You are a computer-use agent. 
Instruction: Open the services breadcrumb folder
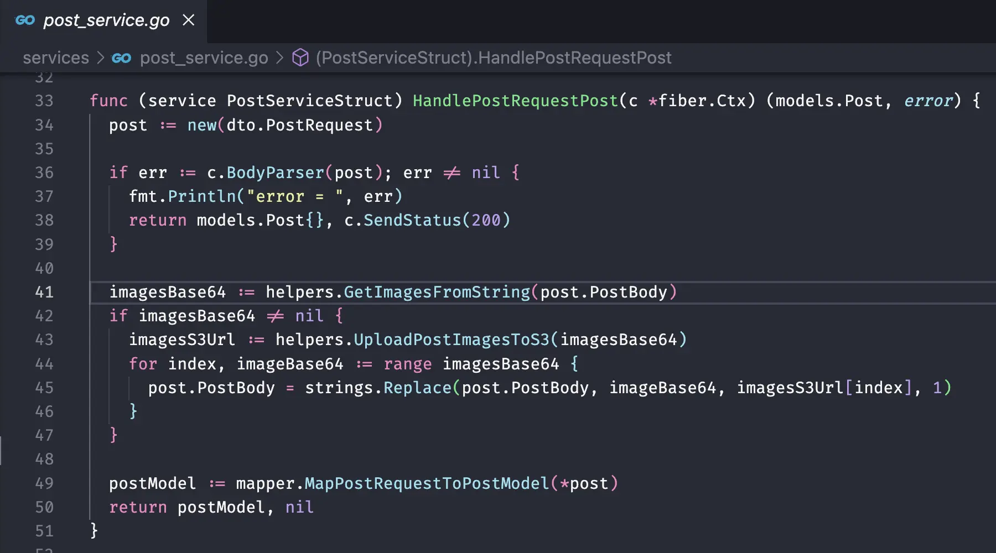[56, 58]
